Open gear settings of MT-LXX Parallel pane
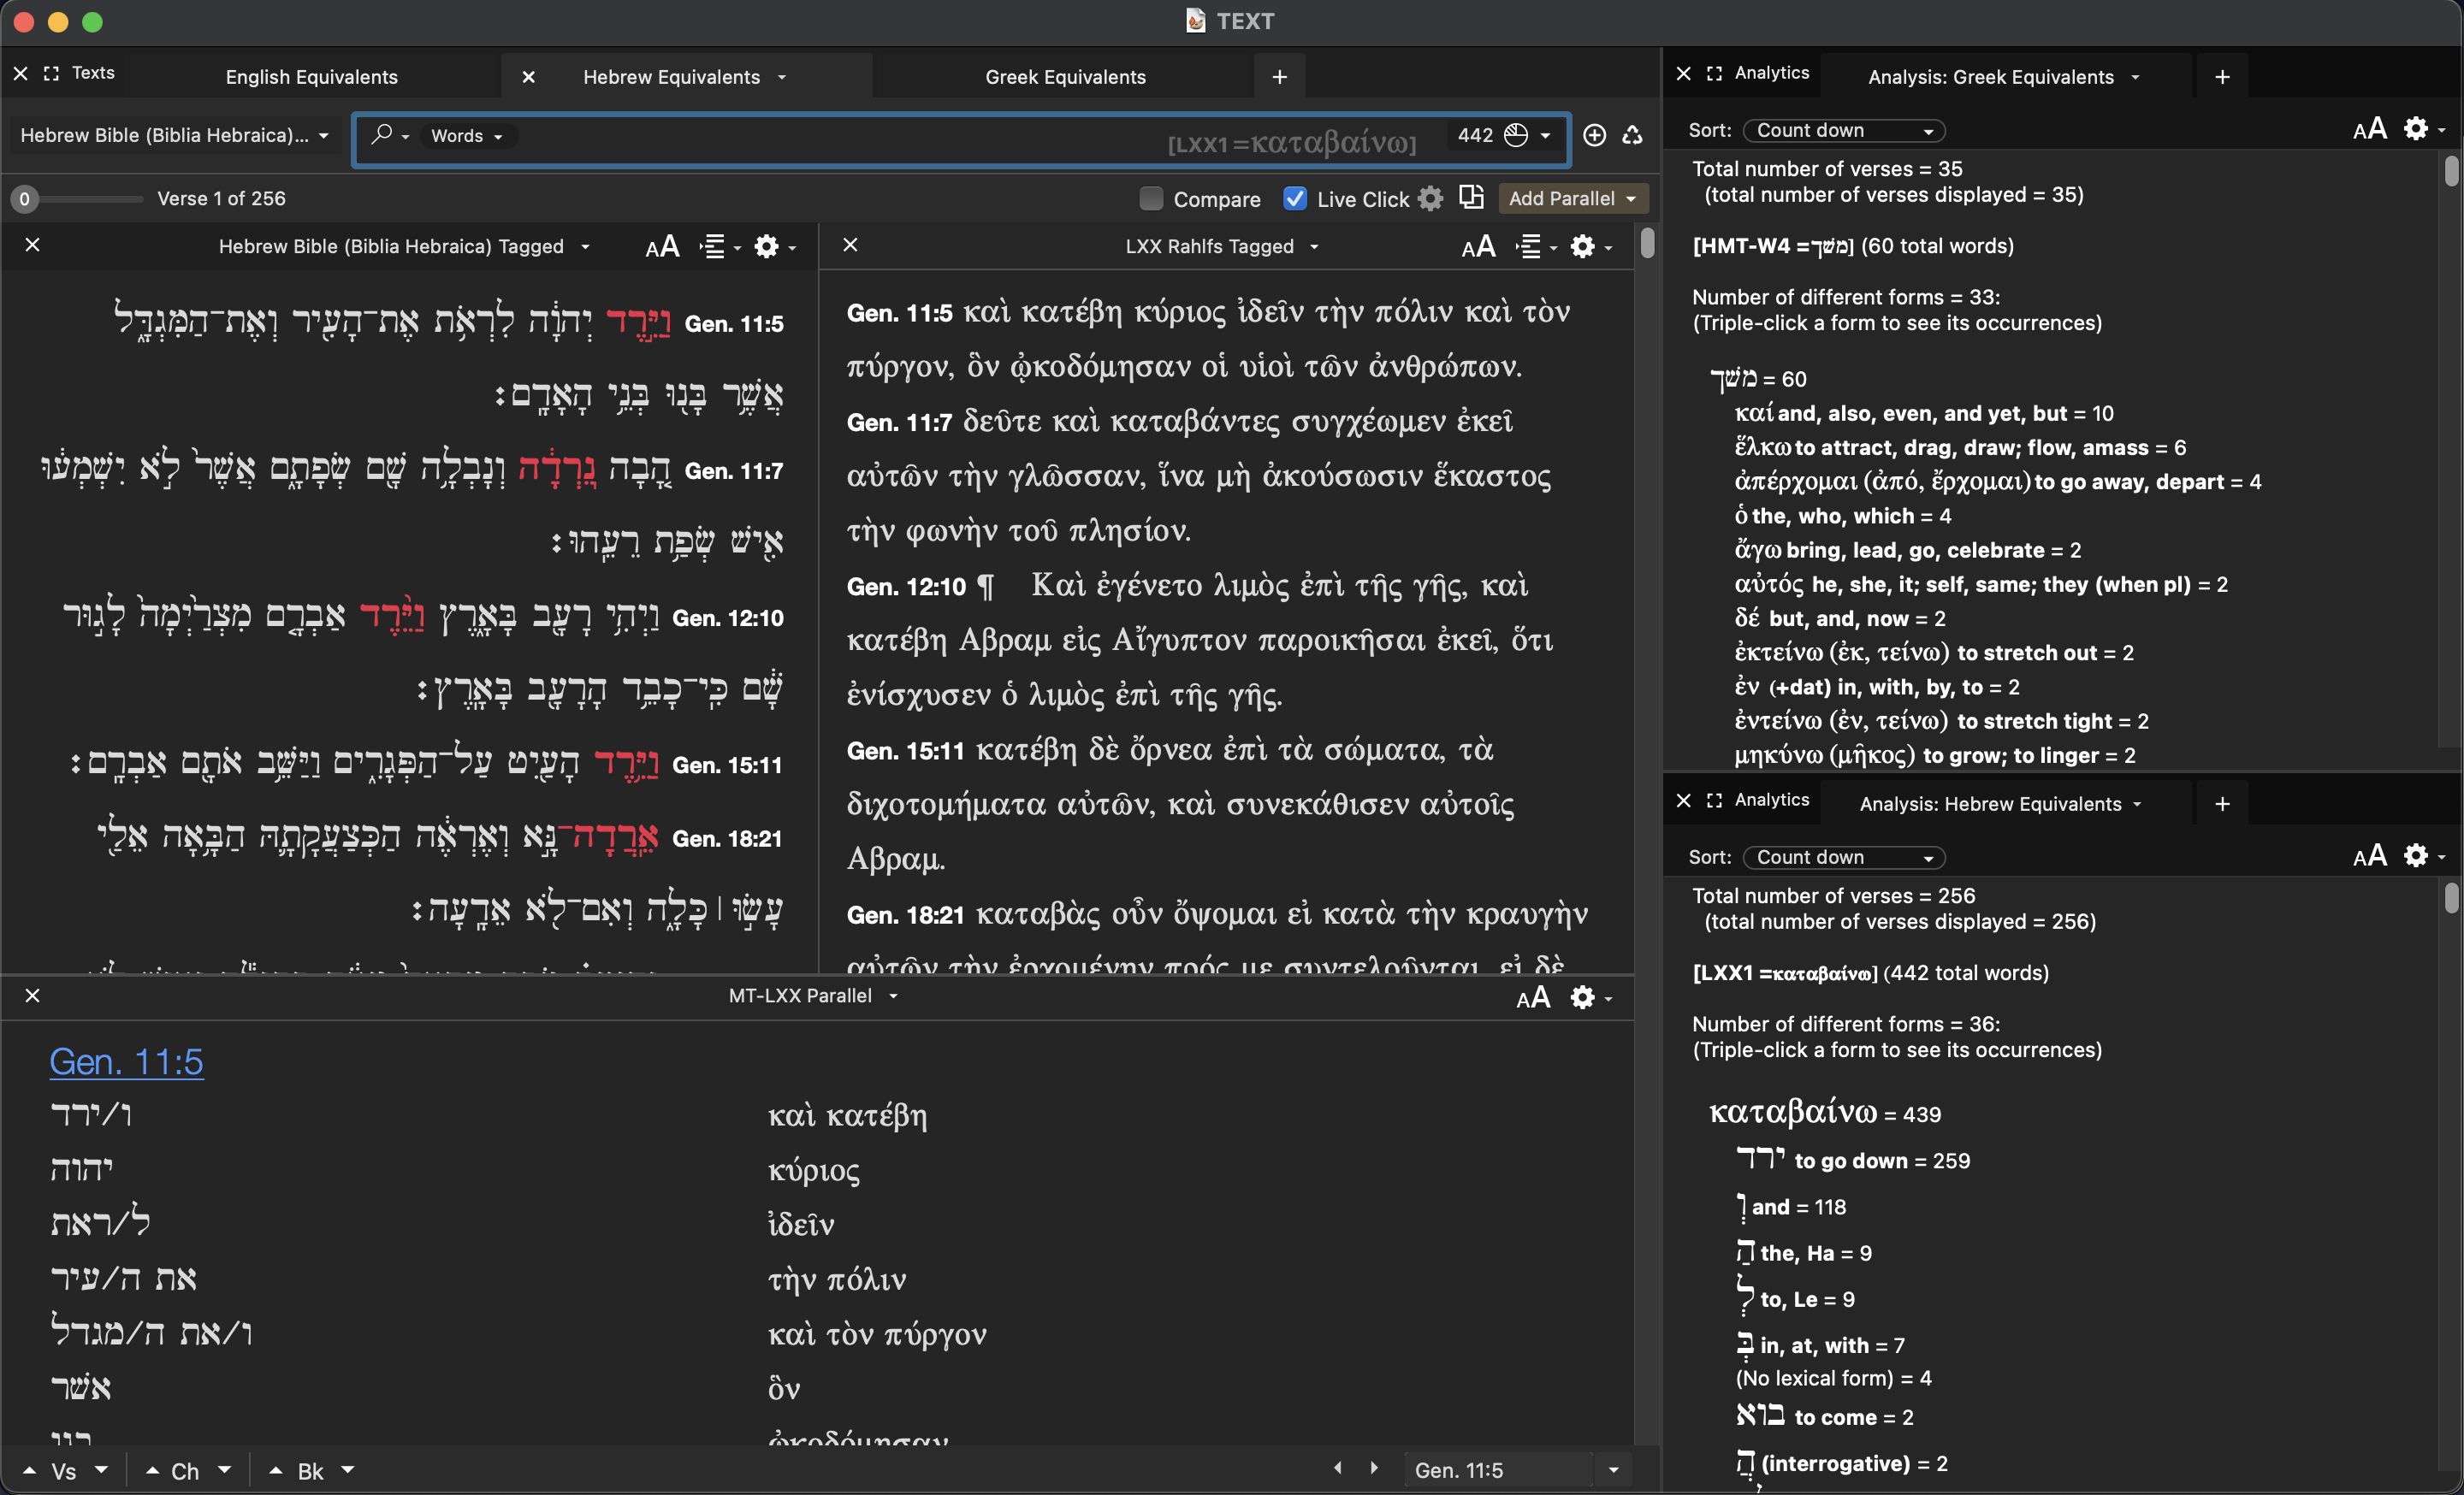This screenshot has height=1495, width=2464. pos(1583,996)
